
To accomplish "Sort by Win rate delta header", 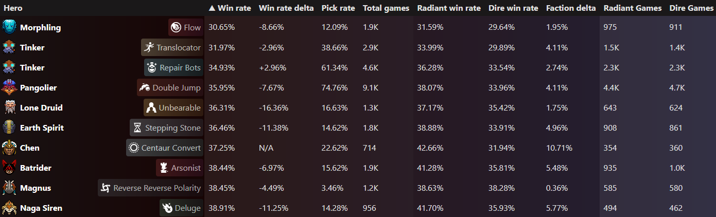I will pos(286,8).
